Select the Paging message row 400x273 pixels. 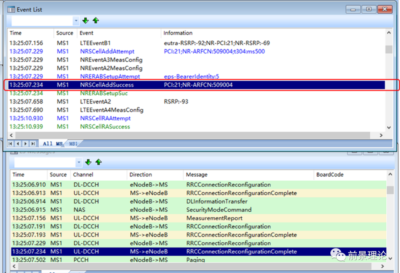coord(199,260)
